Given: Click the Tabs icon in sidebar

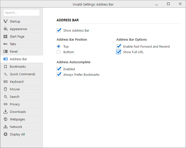Looking at the screenshot, I should [x=6, y=44].
